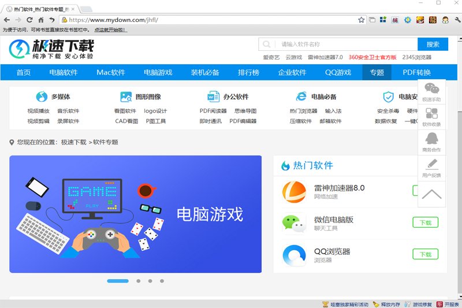Open a new browser tab
The height and width of the screenshot is (308, 462).
(x=86, y=9)
